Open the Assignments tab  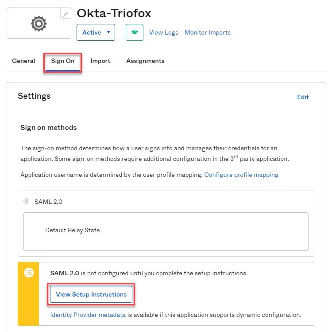(146, 61)
